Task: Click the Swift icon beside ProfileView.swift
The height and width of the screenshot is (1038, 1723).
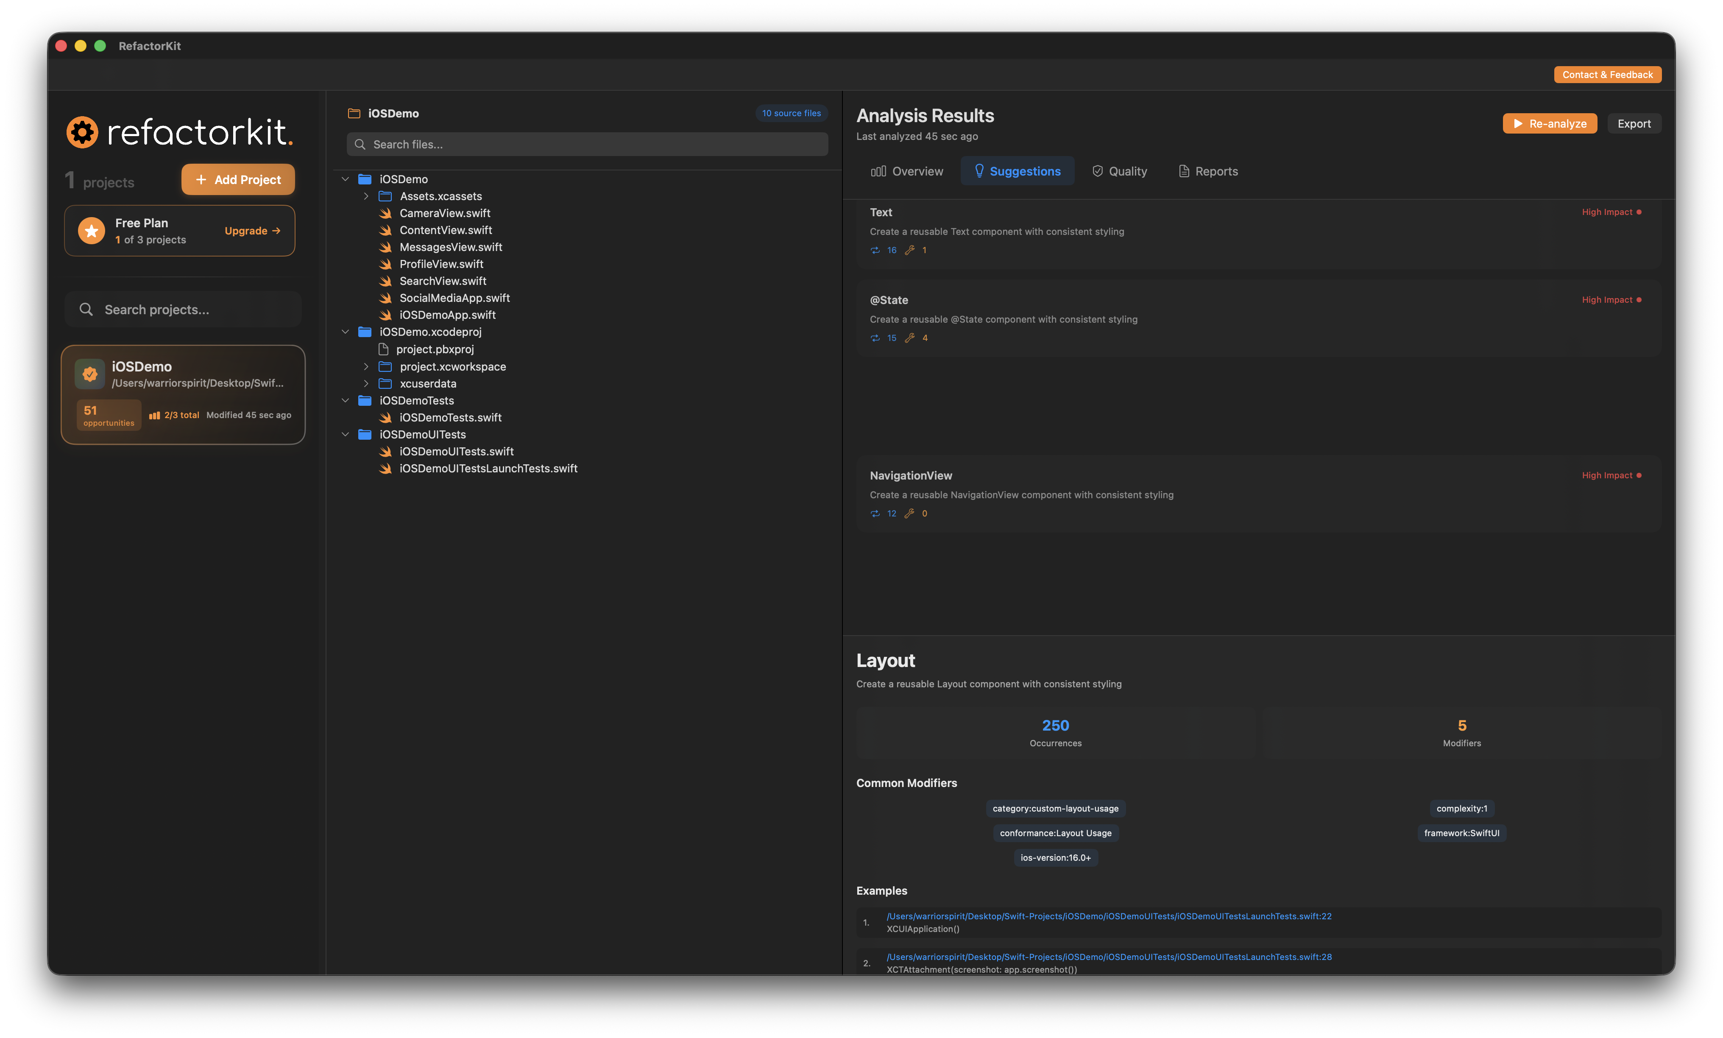Action: click(x=385, y=265)
